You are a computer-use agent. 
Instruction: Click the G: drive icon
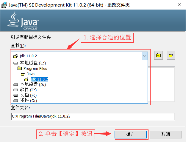tap(16, 101)
